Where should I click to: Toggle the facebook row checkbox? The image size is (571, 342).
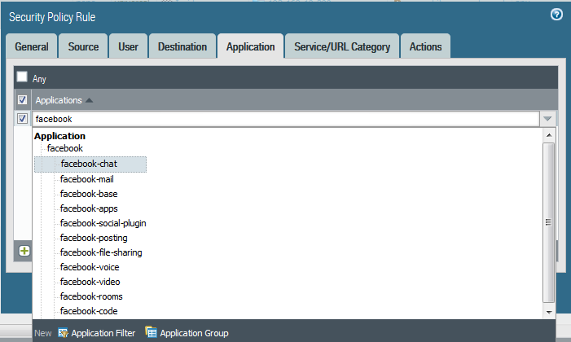tap(22, 119)
